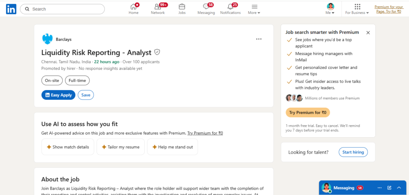Save the Liquidity Risk Reporting job

pyautogui.click(x=86, y=95)
